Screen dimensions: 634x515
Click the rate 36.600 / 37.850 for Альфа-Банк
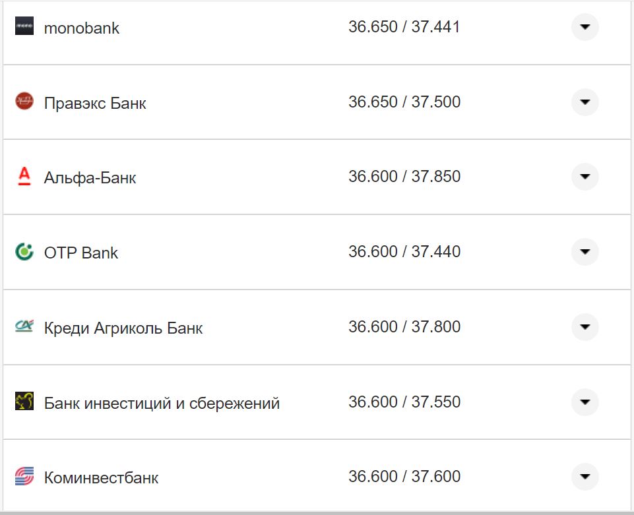point(405,177)
